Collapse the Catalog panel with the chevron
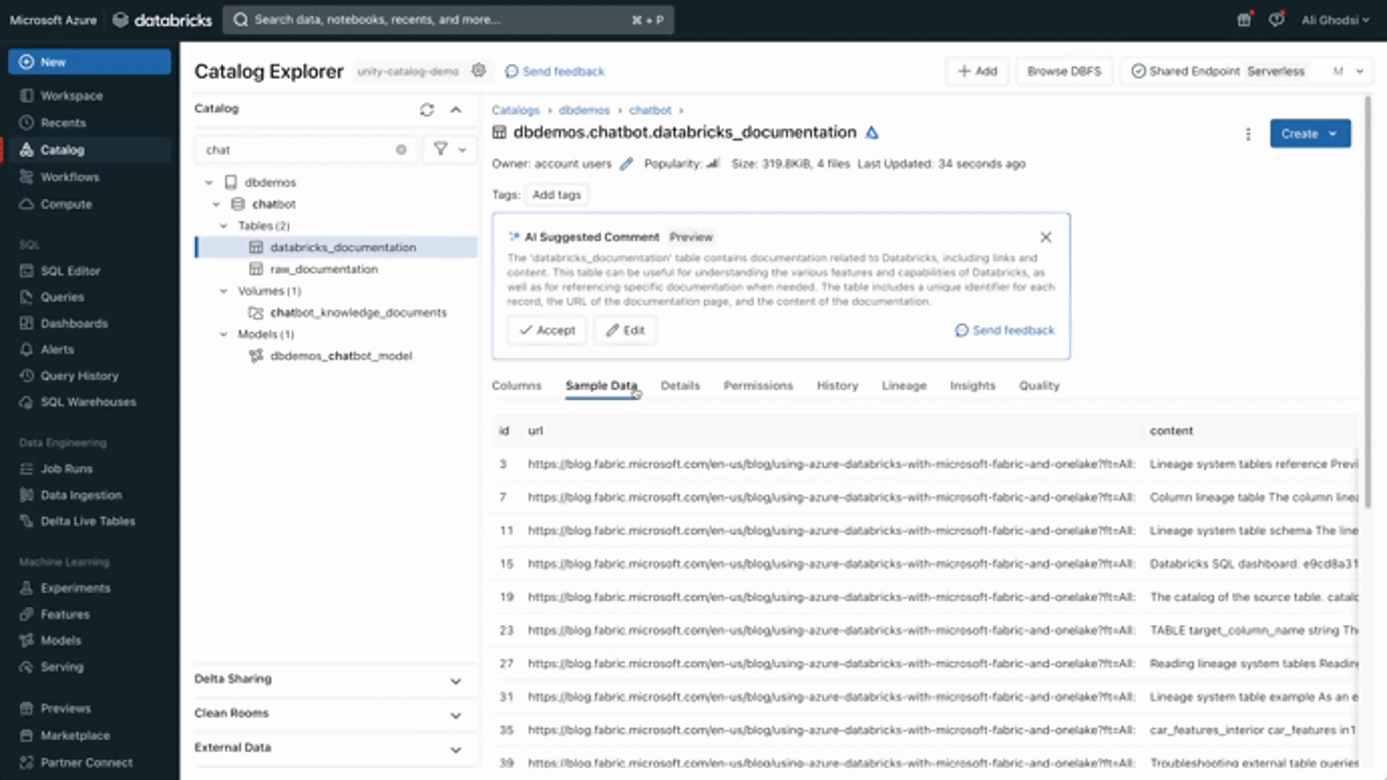 (456, 109)
